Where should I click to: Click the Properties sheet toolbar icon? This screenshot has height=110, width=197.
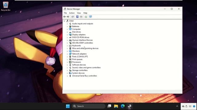point(81,17)
